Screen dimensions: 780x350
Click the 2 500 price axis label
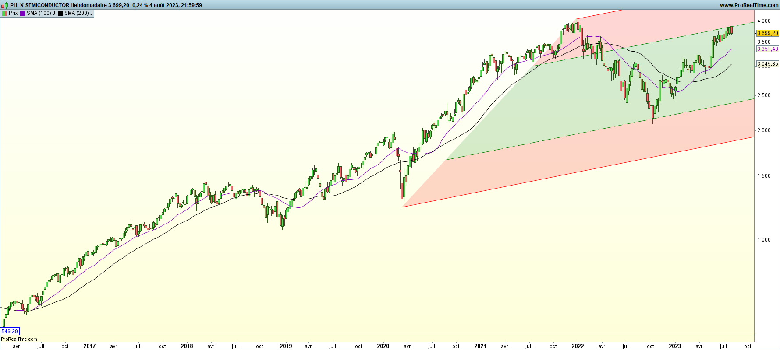click(x=764, y=95)
